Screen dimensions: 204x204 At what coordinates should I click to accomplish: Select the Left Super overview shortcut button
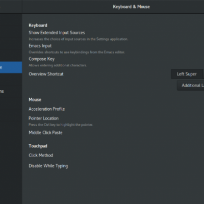187,74
